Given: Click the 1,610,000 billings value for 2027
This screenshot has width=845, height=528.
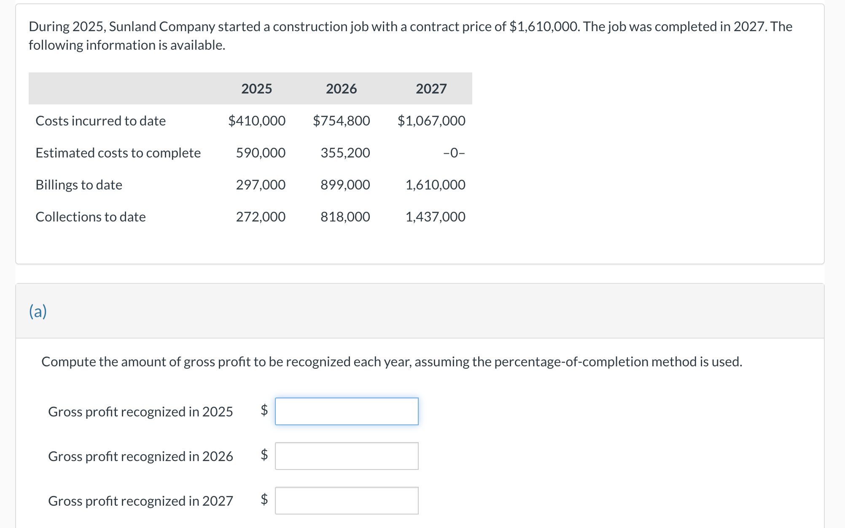Looking at the screenshot, I should click(435, 184).
